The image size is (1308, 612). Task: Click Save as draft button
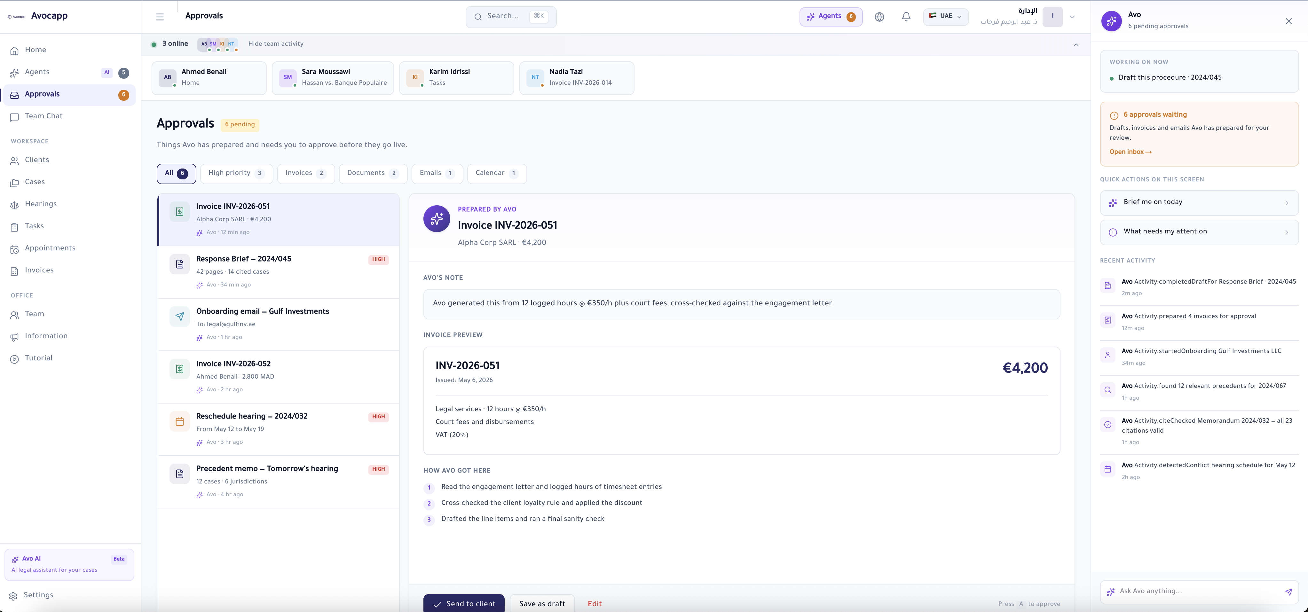[x=542, y=603]
